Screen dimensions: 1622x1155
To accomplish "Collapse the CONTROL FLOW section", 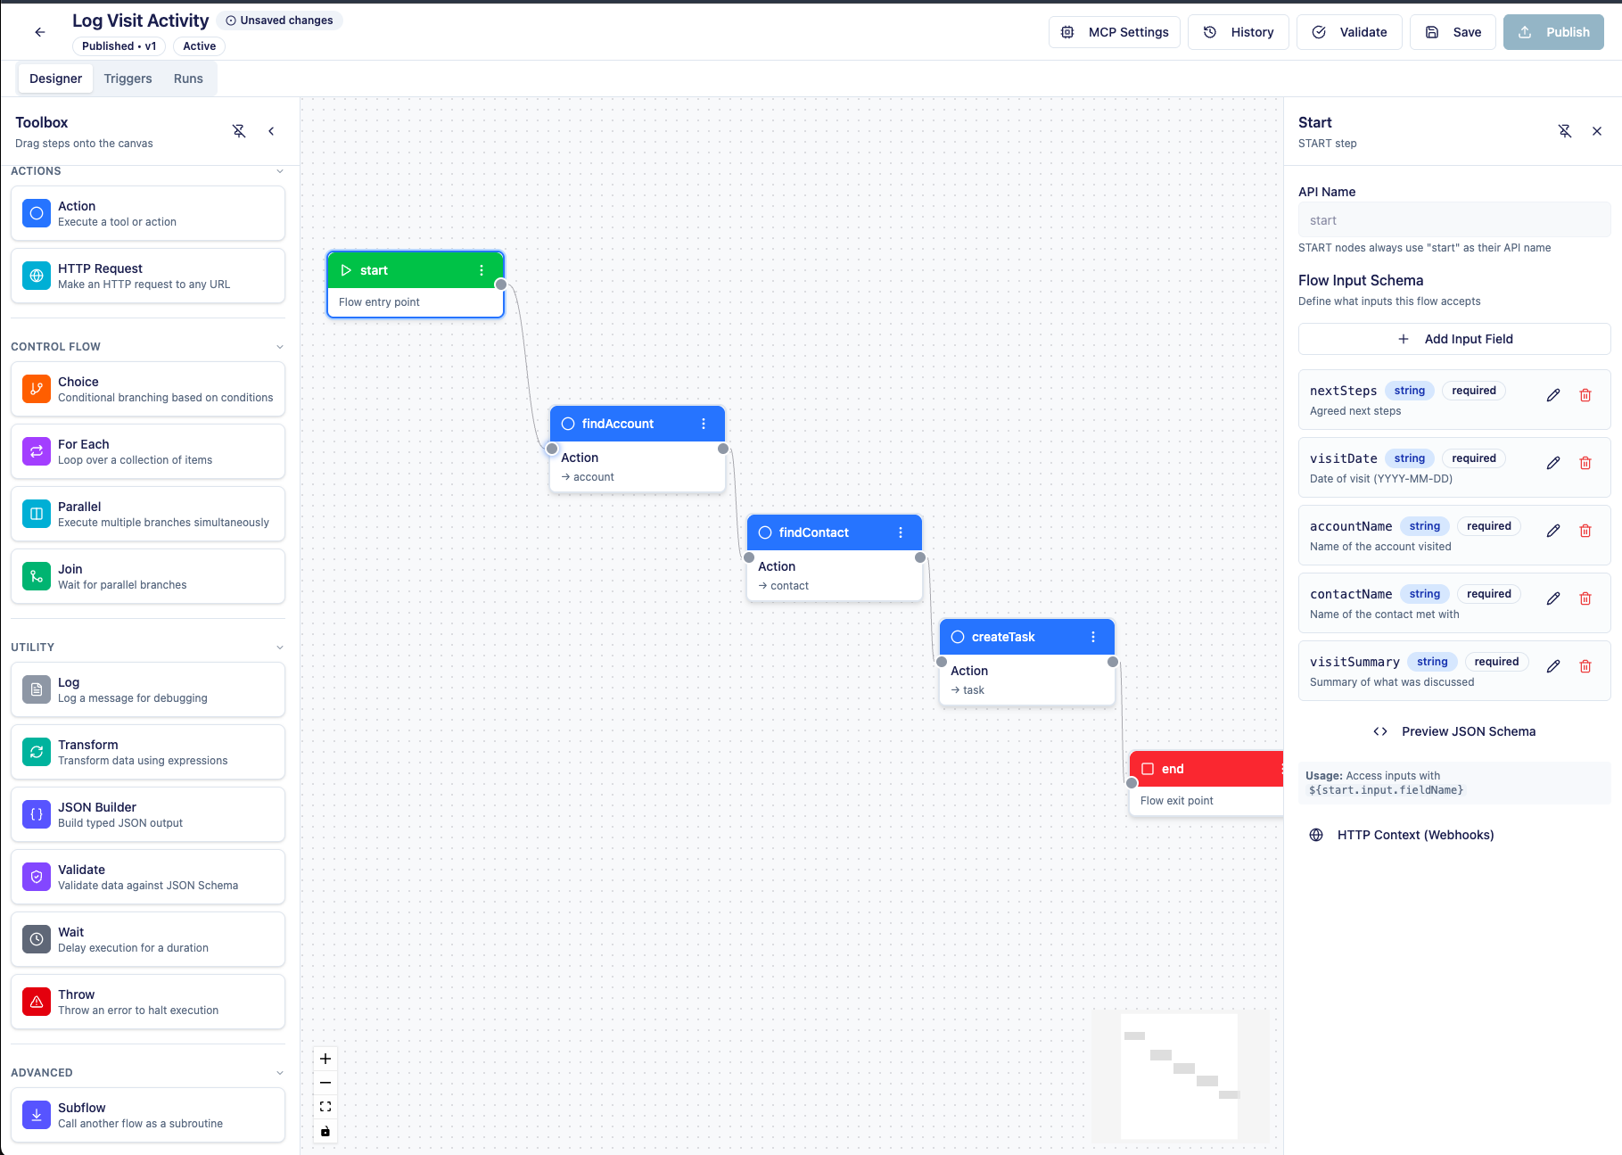I will coord(280,347).
